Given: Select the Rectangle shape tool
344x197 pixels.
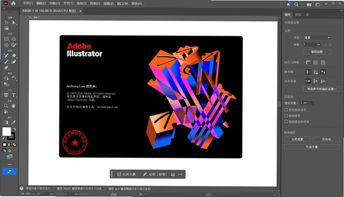Looking at the screenshot, I should point(6,39).
